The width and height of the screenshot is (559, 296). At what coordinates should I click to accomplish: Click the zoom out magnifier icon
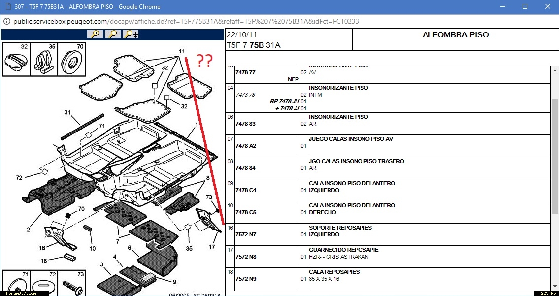coord(113,34)
